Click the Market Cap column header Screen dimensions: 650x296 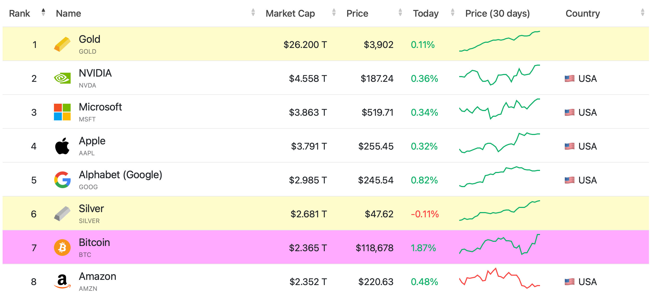pos(290,14)
